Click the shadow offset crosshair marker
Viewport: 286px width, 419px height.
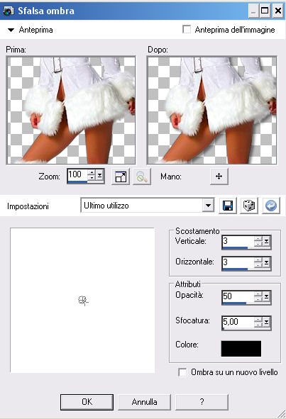point(83,301)
